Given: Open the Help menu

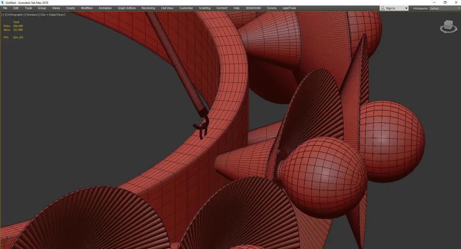Looking at the screenshot, I should coord(237,8).
